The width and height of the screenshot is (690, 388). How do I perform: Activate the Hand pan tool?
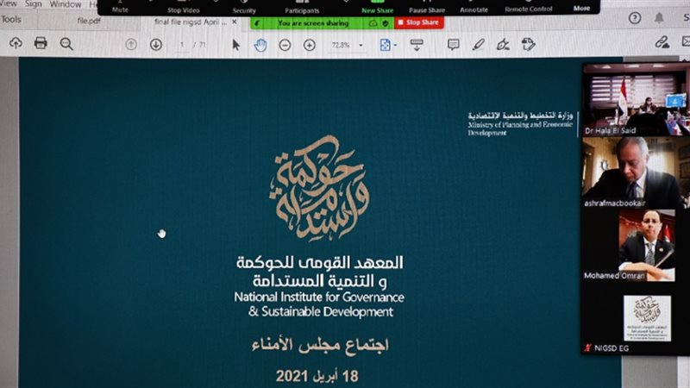click(x=260, y=45)
